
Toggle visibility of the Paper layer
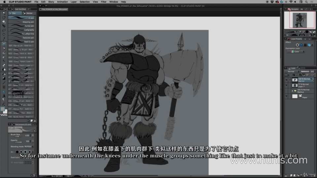pos(286,96)
